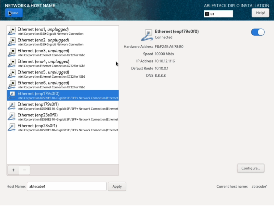Screen dimensions: 274x206
Task: Click the eno4 unplugged ethernet icon
Action: coord(12,63)
